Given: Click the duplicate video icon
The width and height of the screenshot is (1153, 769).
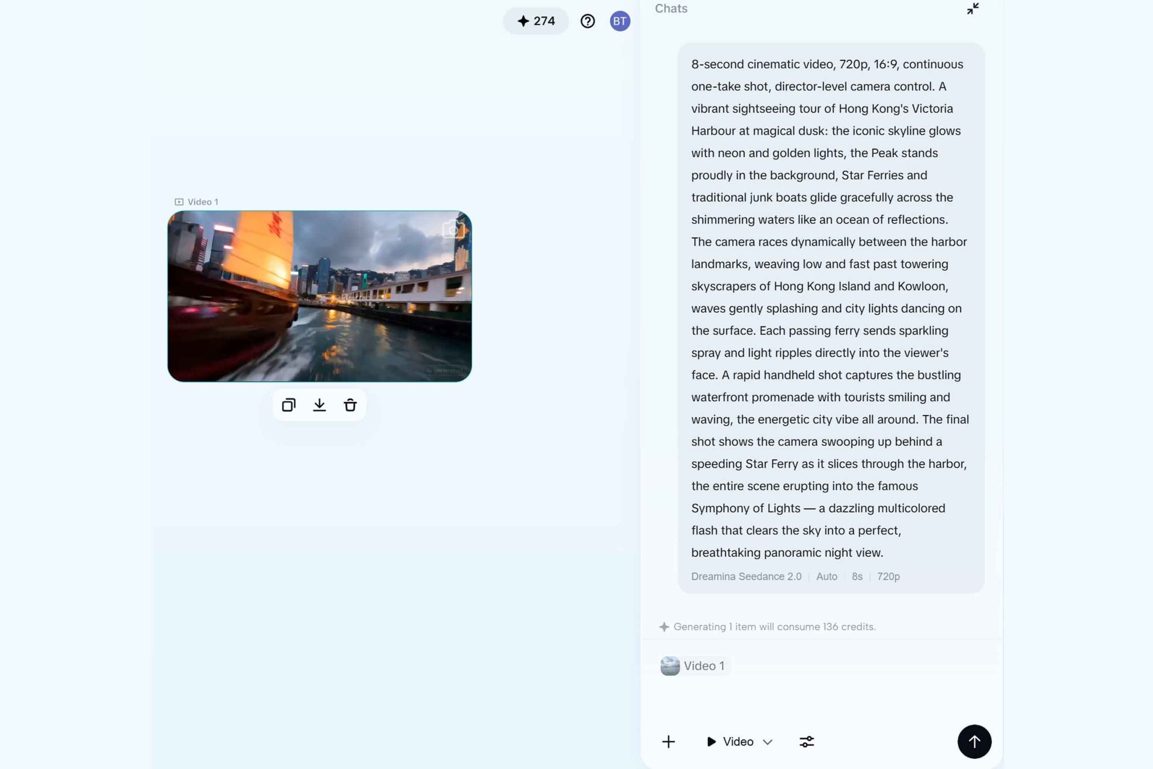Looking at the screenshot, I should pyautogui.click(x=288, y=405).
